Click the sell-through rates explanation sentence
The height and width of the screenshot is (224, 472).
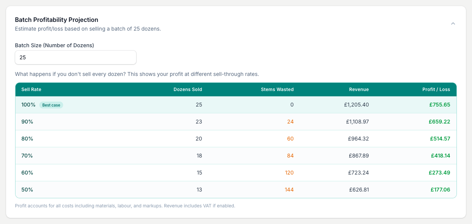click(137, 74)
